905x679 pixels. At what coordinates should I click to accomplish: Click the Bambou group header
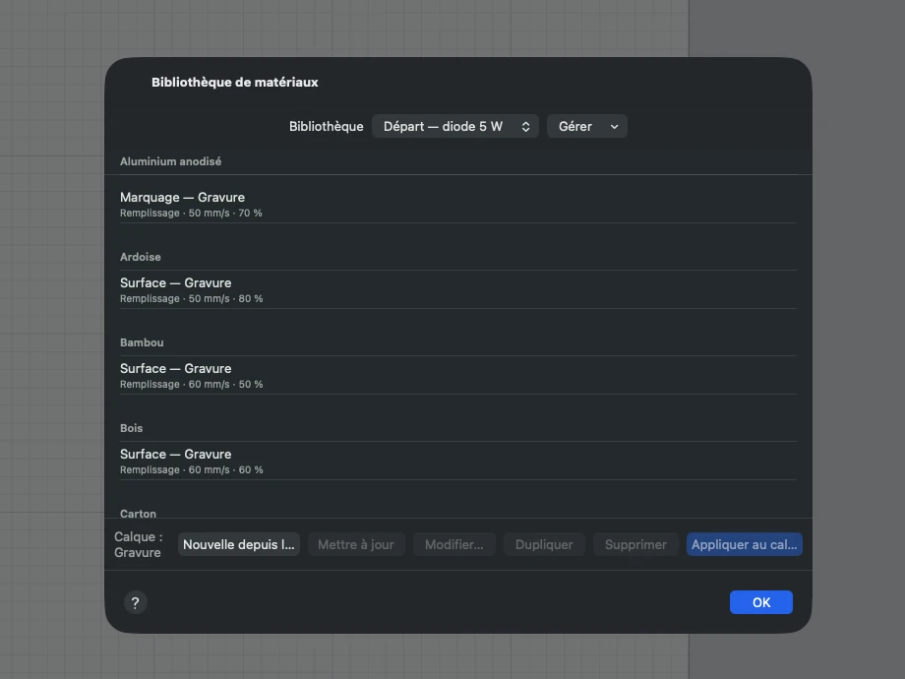point(142,342)
